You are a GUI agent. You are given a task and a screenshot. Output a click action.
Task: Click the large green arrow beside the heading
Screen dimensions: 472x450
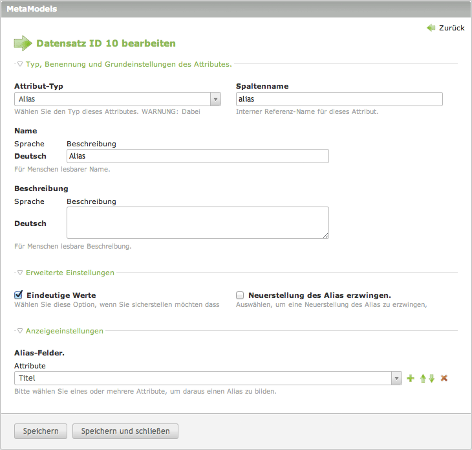point(23,43)
